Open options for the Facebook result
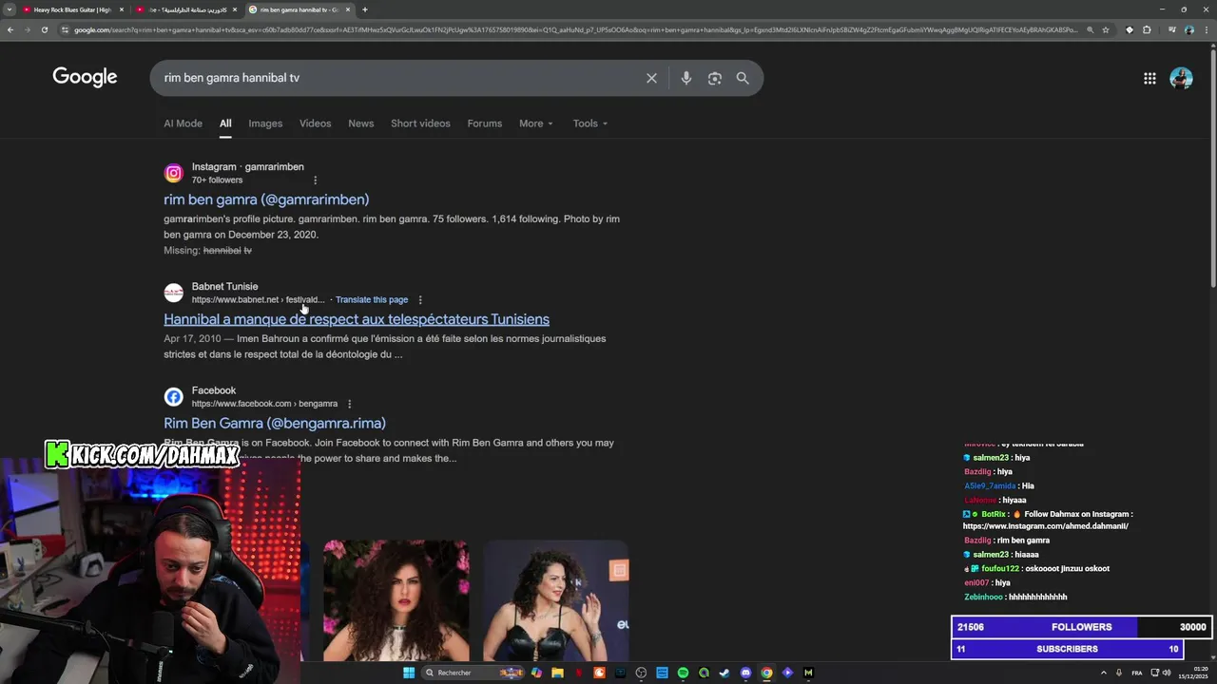The height and width of the screenshot is (684, 1217). pyautogui.click(x=349, y=404)
